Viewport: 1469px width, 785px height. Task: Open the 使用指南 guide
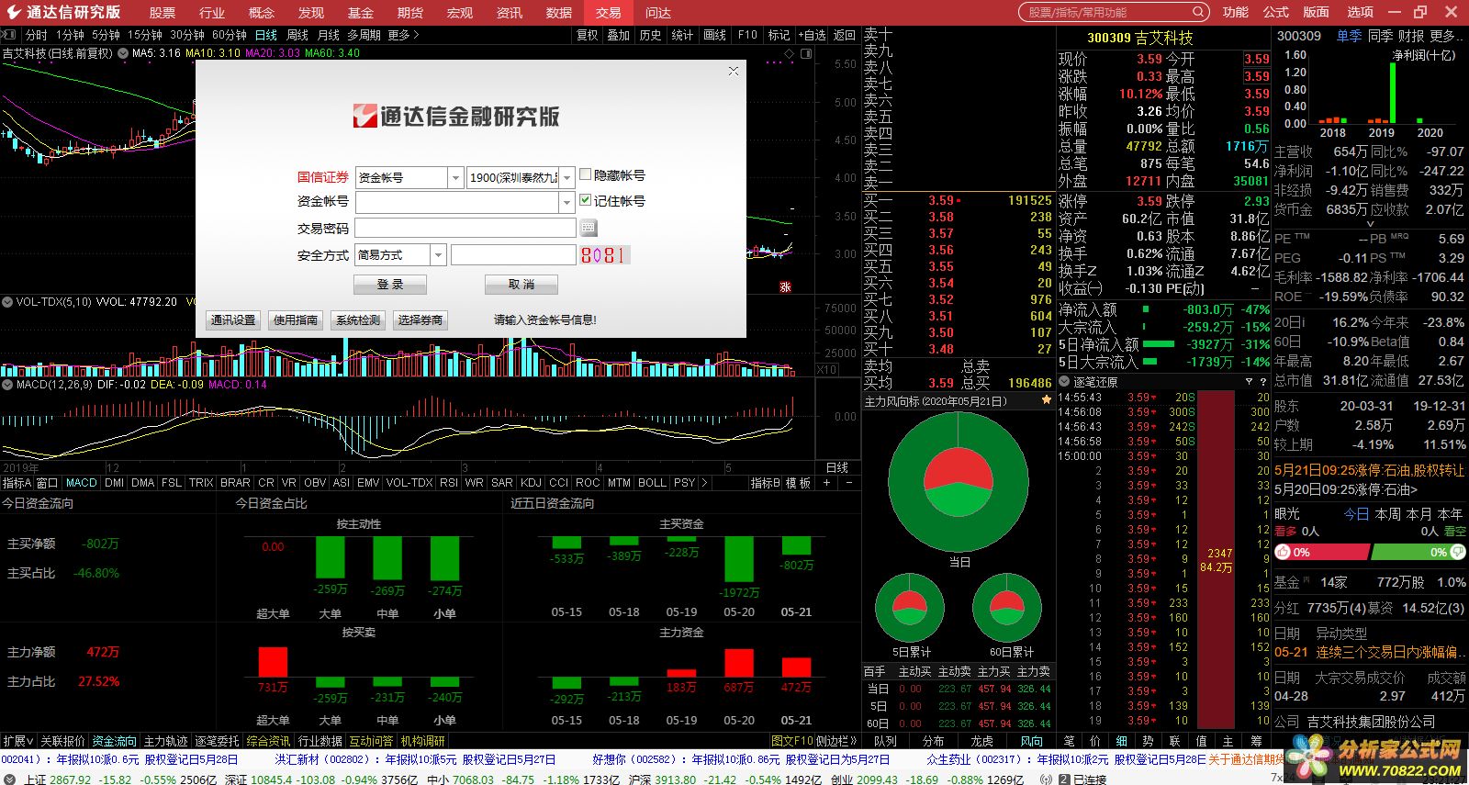(296, 320)
